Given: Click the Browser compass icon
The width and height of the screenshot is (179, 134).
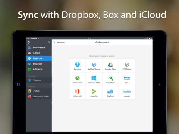Looking at the screenshot, I should pyautogui.click(x=29, y=64).
